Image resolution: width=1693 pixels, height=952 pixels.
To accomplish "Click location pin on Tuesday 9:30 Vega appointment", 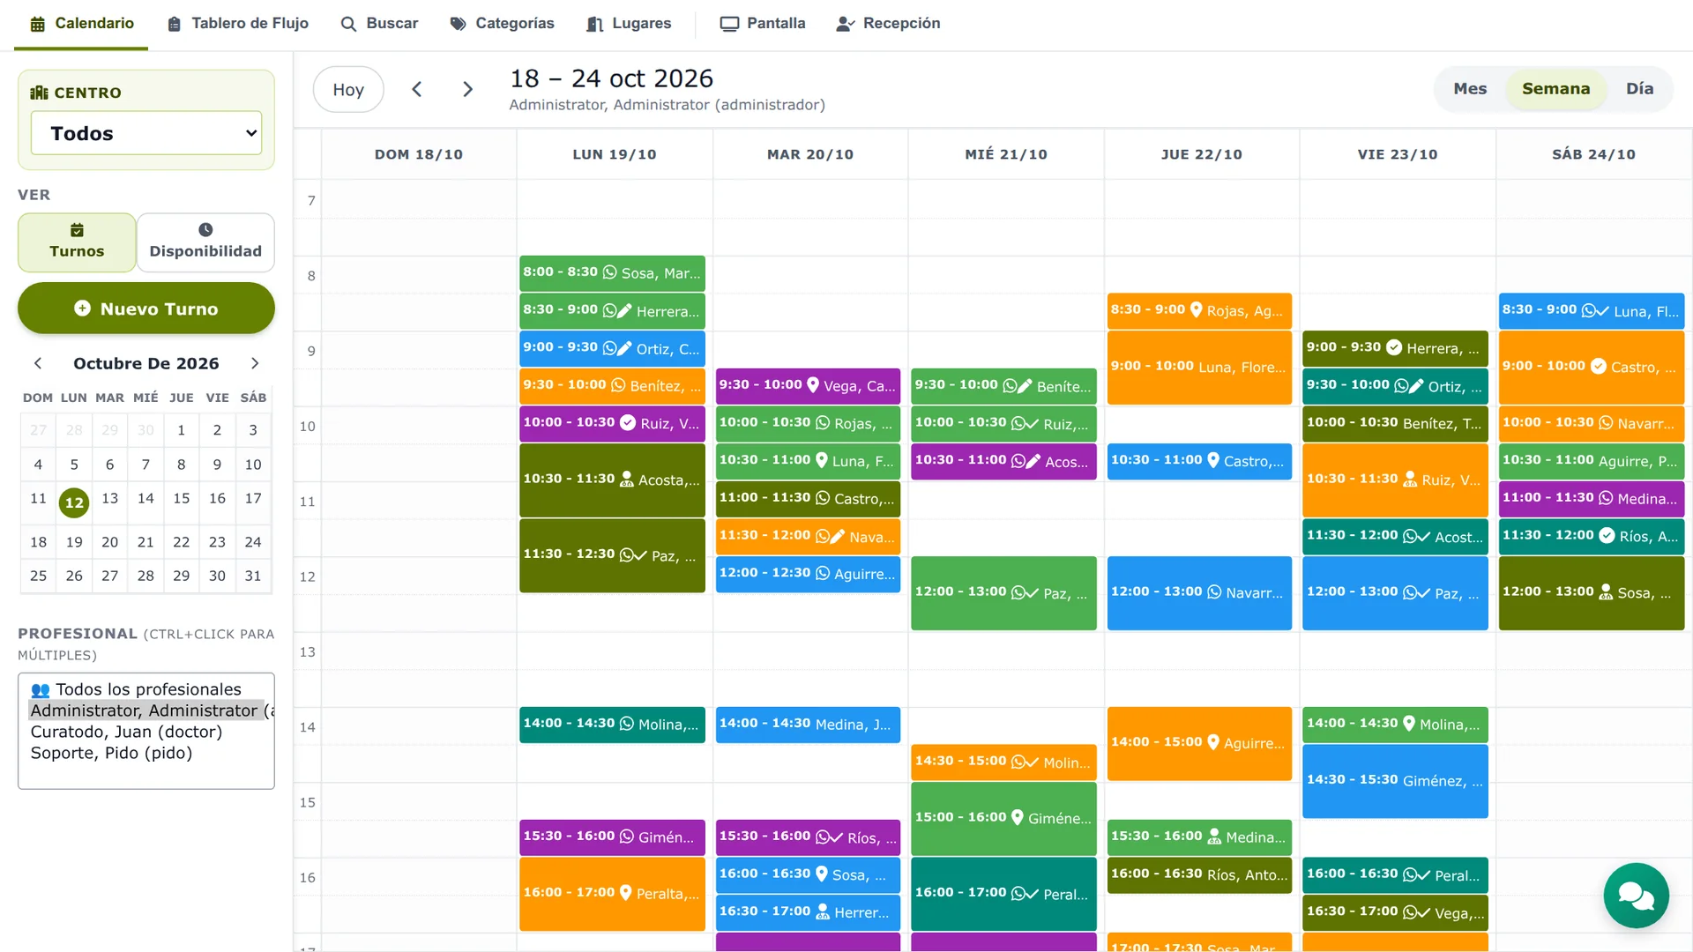I will [813, 385].
